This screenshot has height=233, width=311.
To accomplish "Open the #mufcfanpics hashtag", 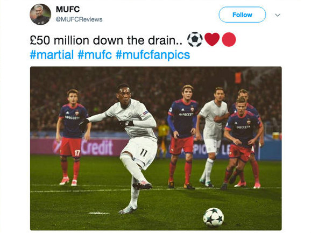I will (153, 55).
